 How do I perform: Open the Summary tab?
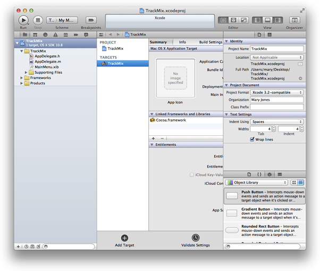(x=158, y=42)
